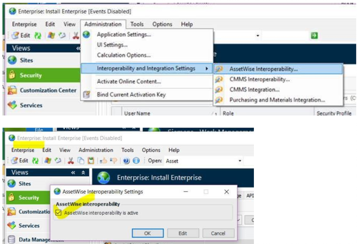Open Enterprise menu in lower window

coord(23,150)
